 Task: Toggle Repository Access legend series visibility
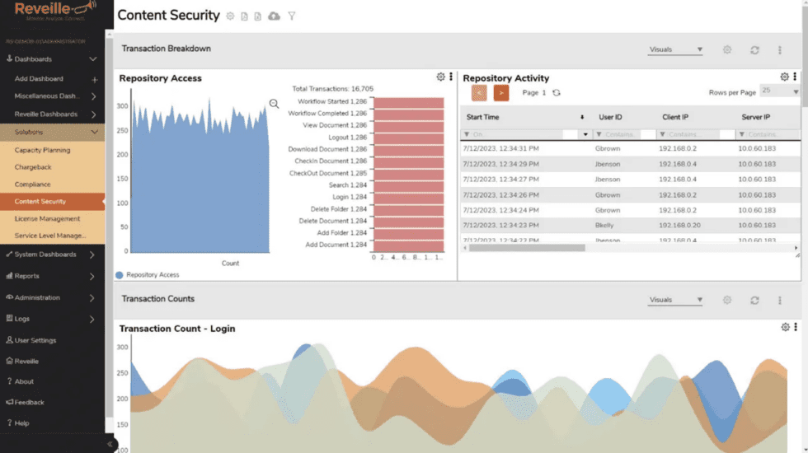point(120,275)
